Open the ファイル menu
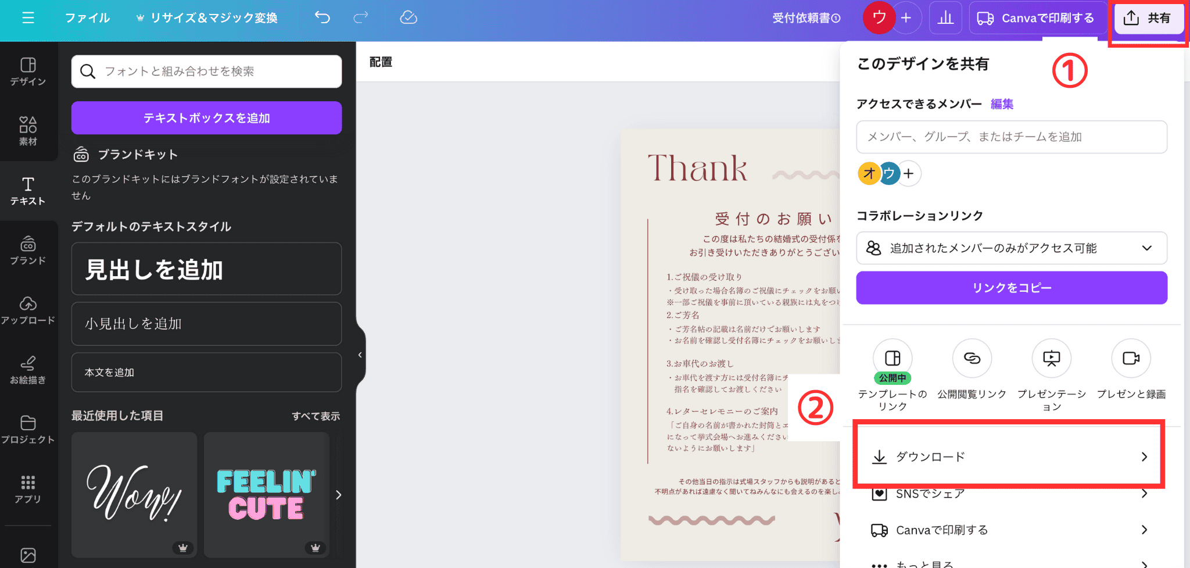This screenshot has height=568, width=1190. point(87,18)
